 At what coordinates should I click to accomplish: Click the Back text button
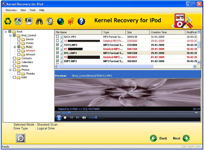pyautogui.click(x=163, y=138)
